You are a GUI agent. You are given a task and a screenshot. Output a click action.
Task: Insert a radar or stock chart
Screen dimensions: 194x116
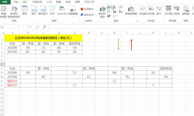click(x=121, y=7)
